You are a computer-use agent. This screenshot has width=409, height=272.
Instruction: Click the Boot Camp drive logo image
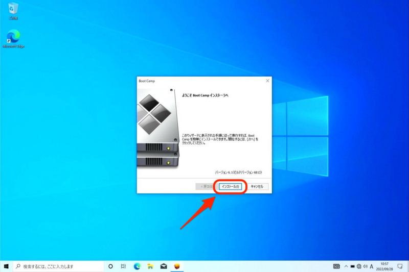click(x=158, y=129)
